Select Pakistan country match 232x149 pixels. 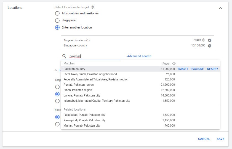pos(140,69)
